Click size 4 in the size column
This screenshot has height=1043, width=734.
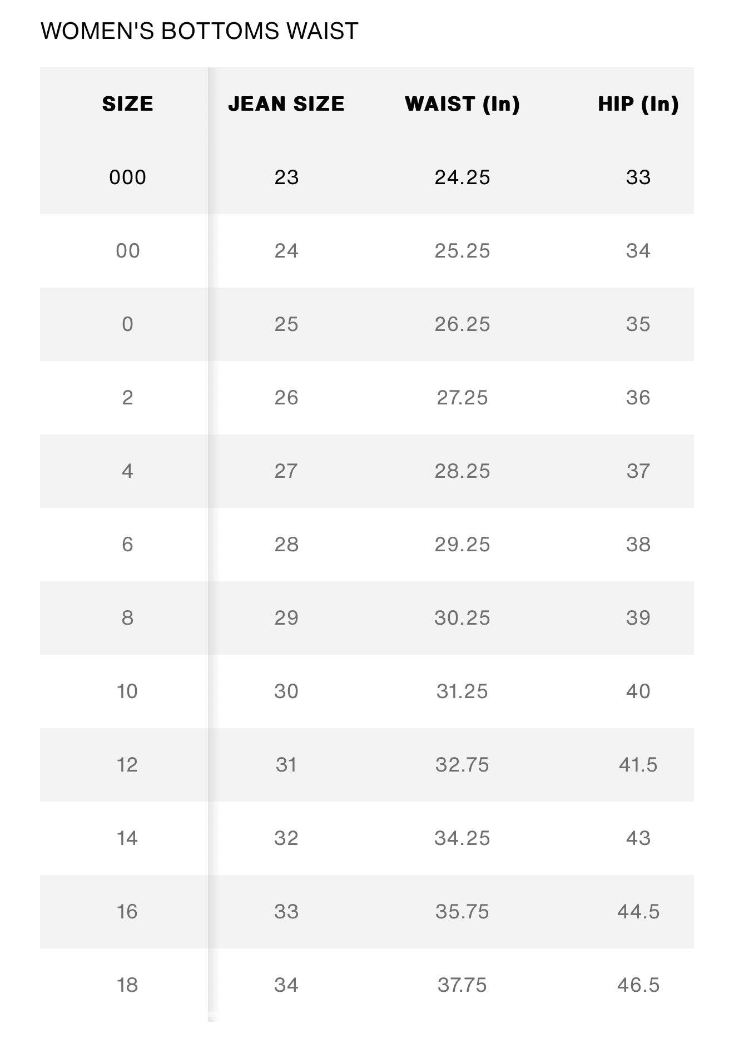click(x=127, y=471)
